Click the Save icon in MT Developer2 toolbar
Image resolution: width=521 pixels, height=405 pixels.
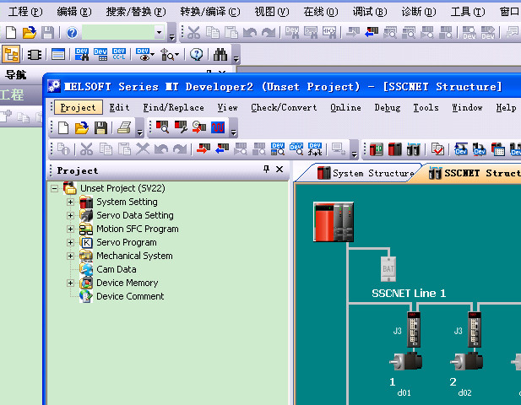coord(100,128)
